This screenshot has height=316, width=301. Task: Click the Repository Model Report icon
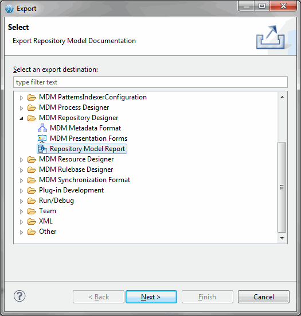(x=42, y=149)
